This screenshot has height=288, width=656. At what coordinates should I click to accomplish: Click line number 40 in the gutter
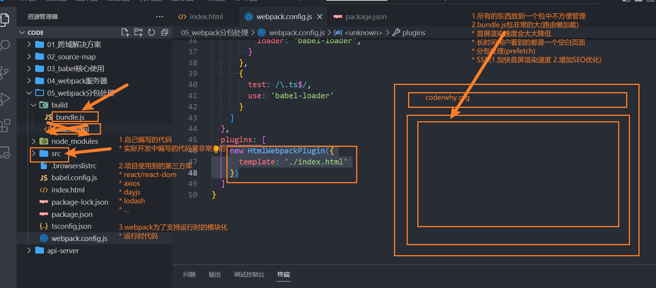[193, 85]
